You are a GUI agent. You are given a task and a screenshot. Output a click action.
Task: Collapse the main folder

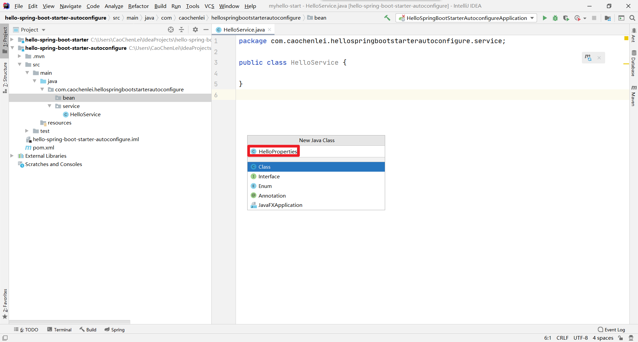(27, 73)
